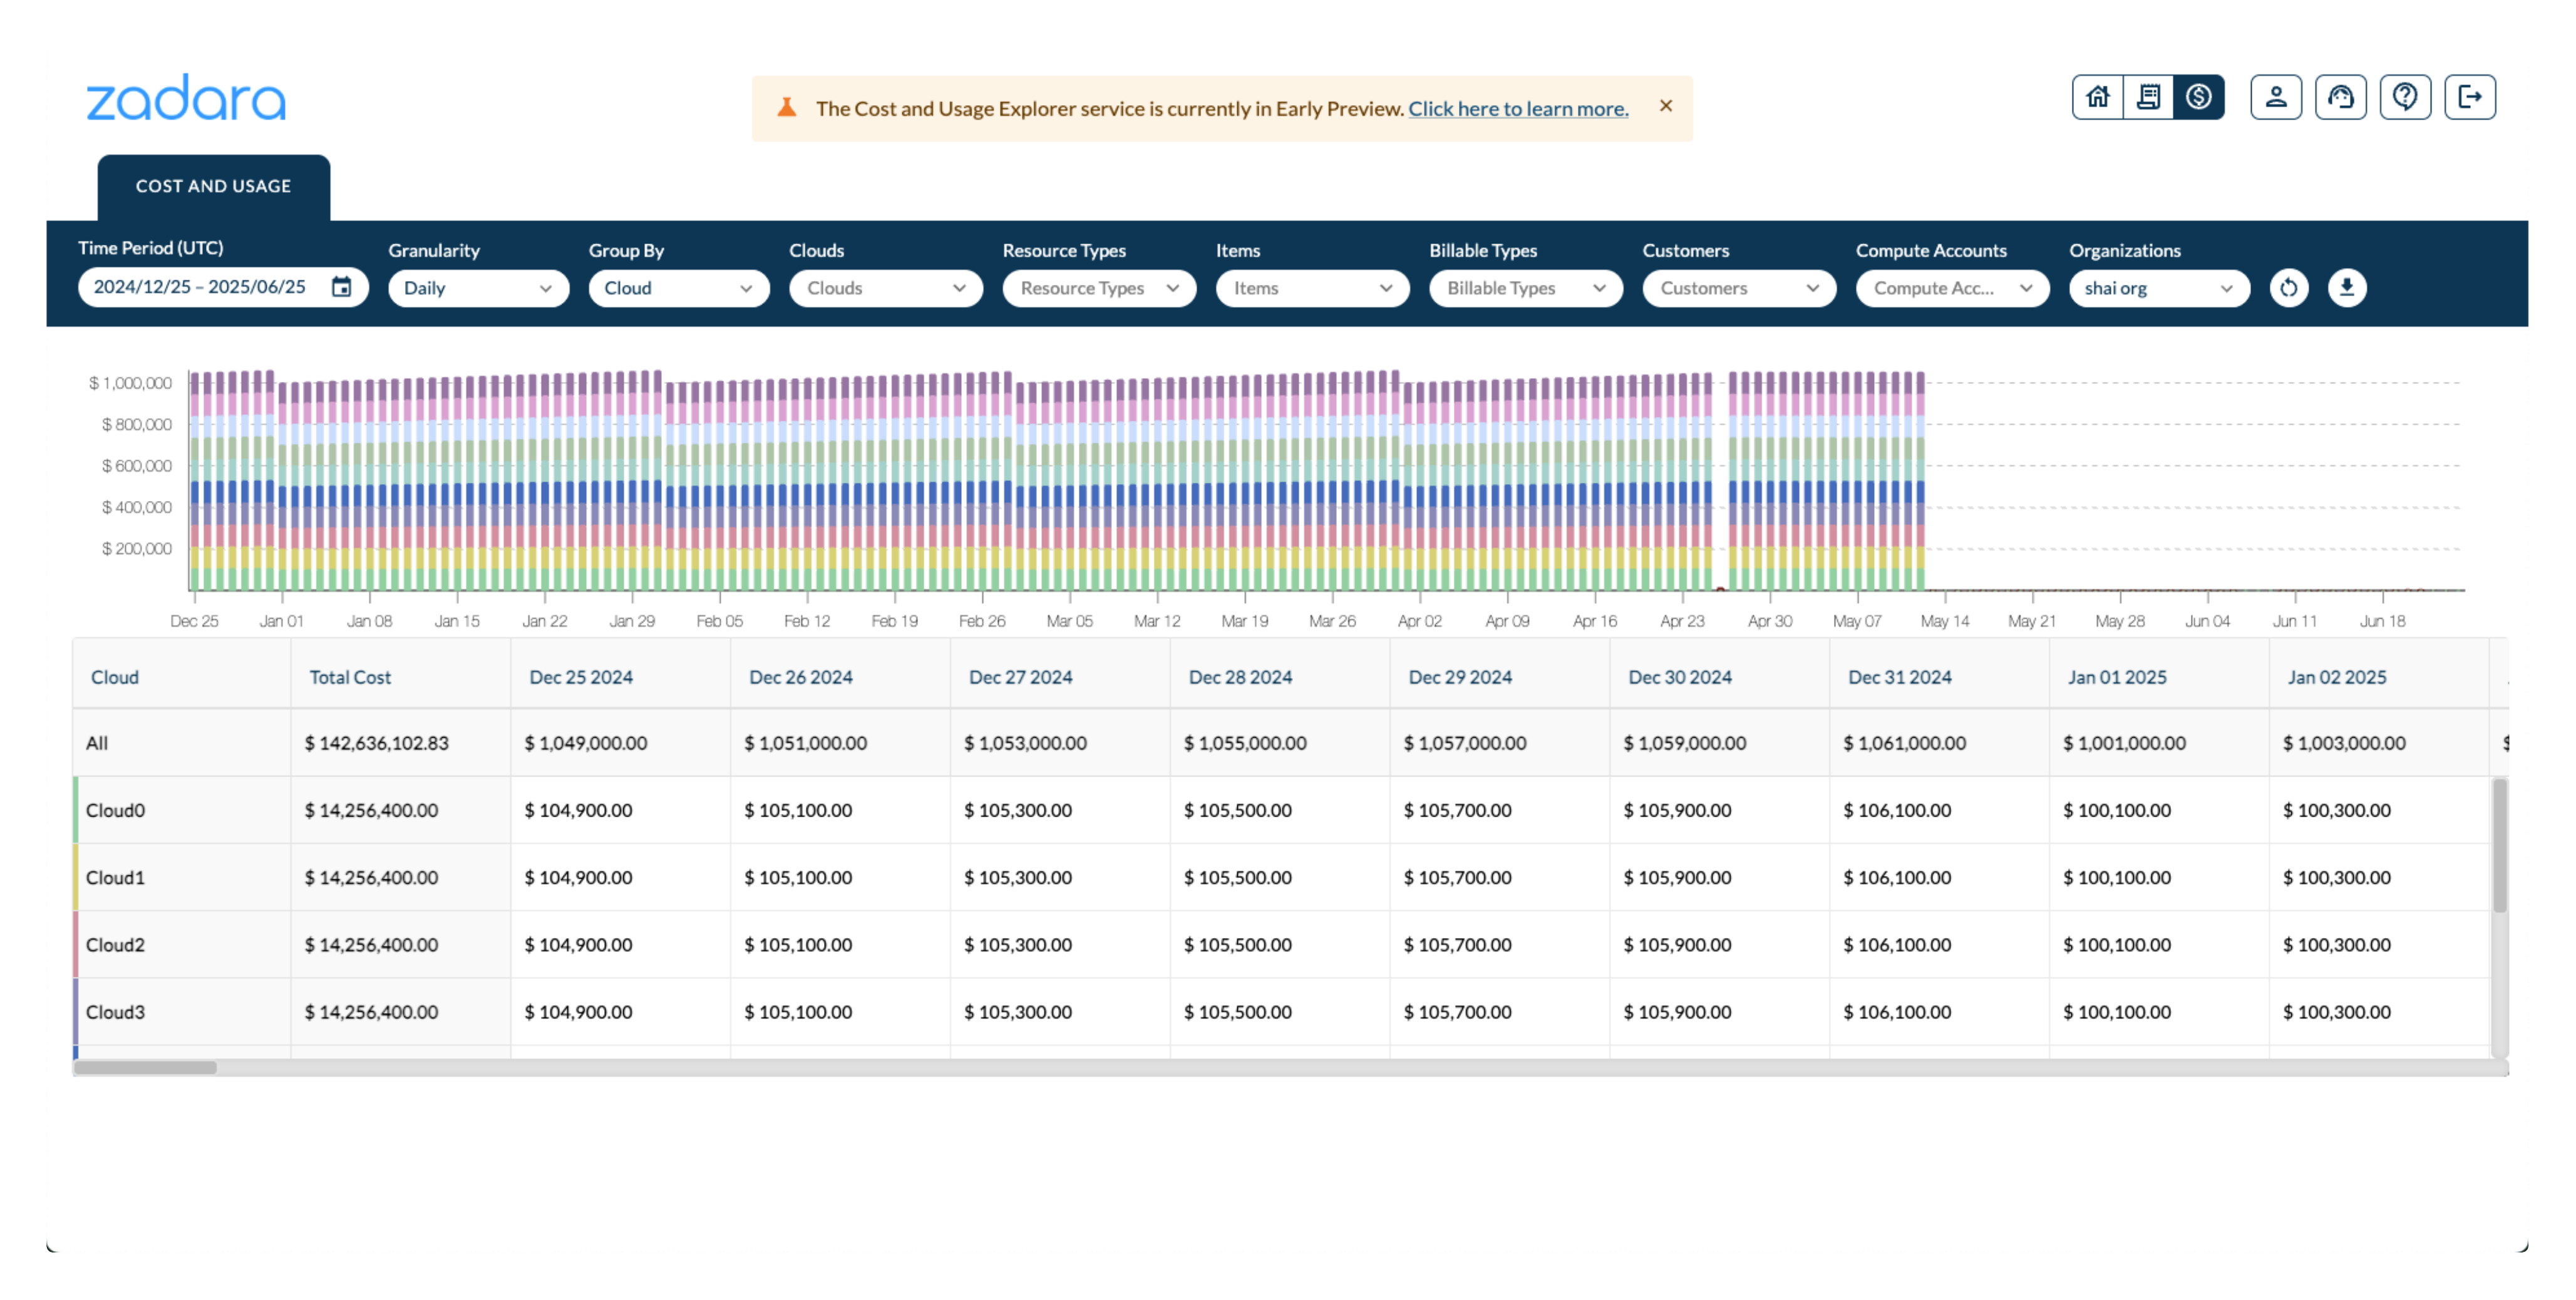Click the home icon button
2576x1300 pixels.
point(2097,97)
